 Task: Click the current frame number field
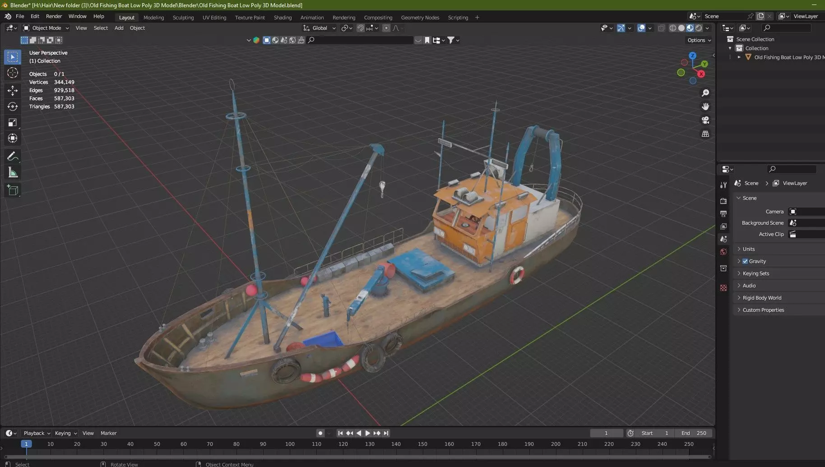click(x=606, y=433)
